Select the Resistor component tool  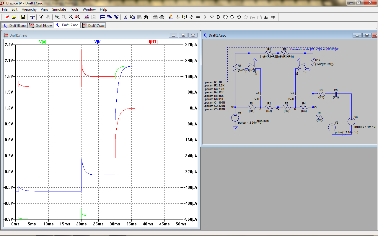[191, 17]
